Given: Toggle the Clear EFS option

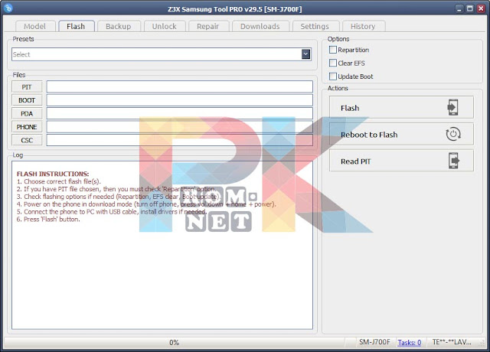Looking at the screenshot, I should click(333, 63).
